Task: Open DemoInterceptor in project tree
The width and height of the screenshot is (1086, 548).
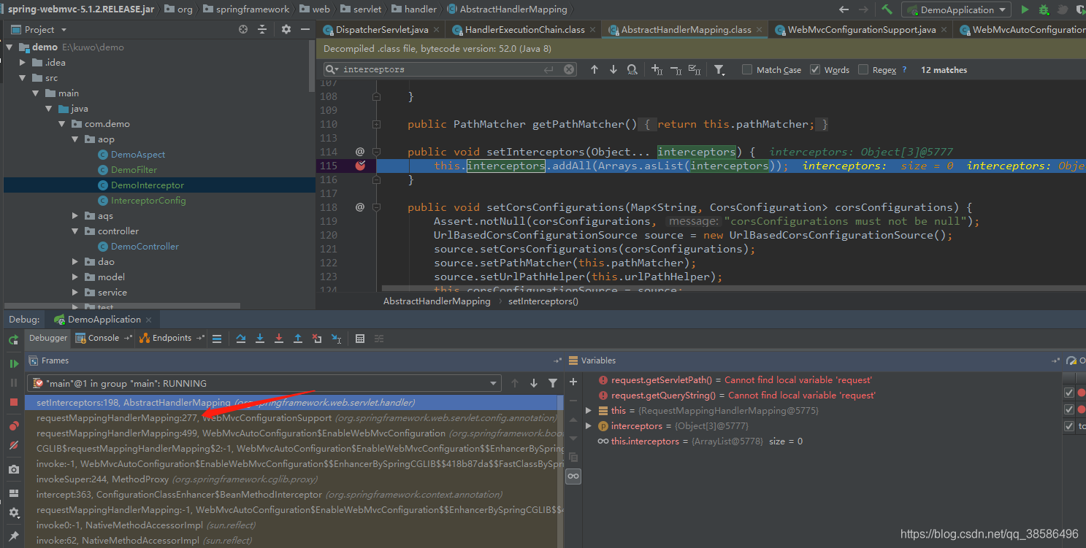Action: coord(147,185)
